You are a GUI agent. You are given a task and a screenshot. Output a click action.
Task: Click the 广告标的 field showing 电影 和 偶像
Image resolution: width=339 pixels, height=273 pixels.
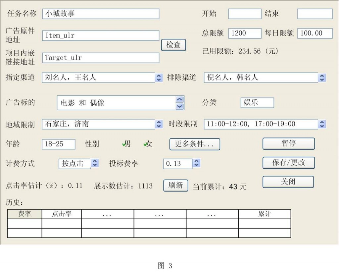pos(116,103)
